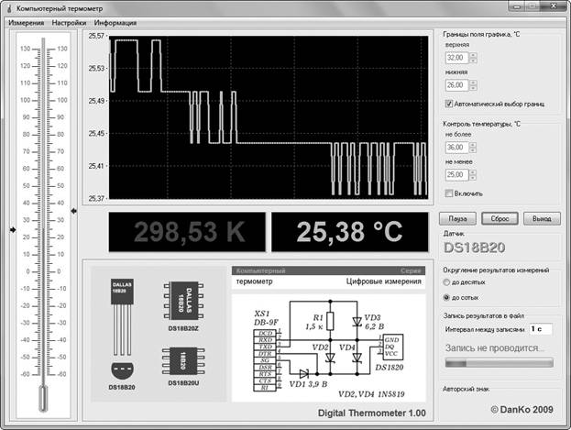The image size is (571, 430).
Task: Click the thermometer icon in title bar
Action: (x=9, y=8)
